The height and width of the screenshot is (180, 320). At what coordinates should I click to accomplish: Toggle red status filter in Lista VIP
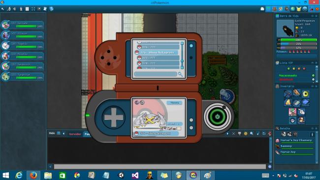click(304, 69)
